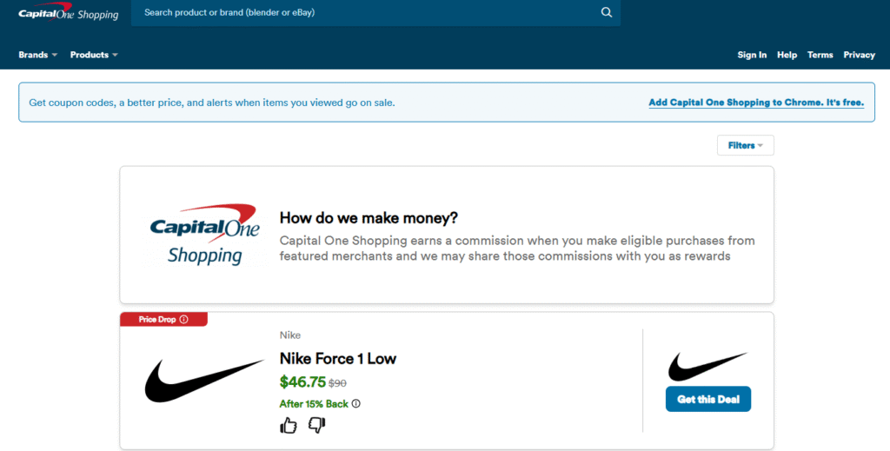
Task: Expand the Products dropdown menu
Action: [x=94, y=55]
